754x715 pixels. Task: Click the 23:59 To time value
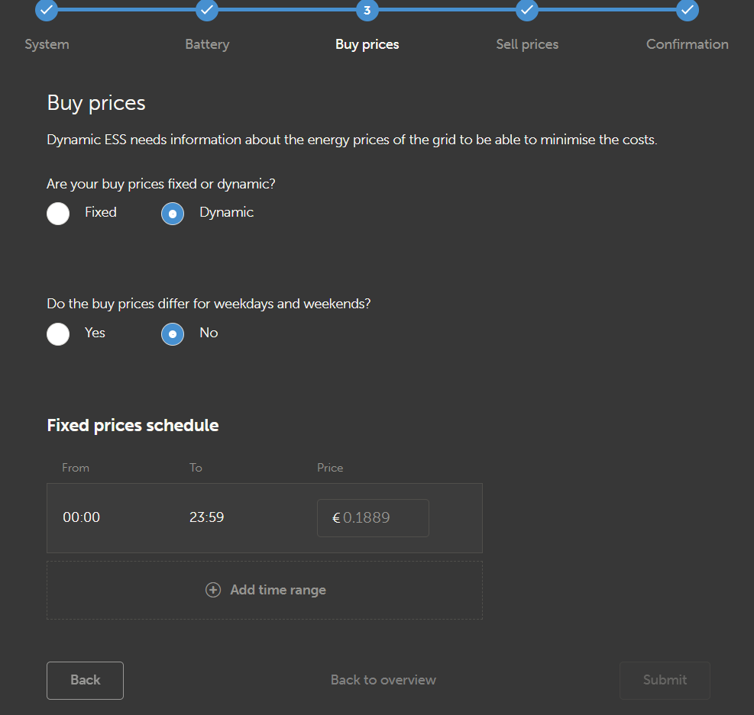click(207, 517)
